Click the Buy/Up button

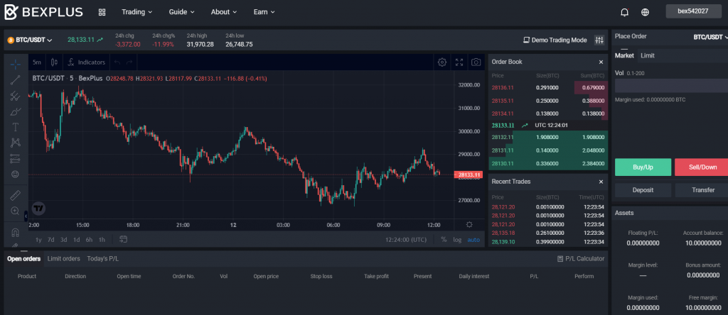coord(643,167)
